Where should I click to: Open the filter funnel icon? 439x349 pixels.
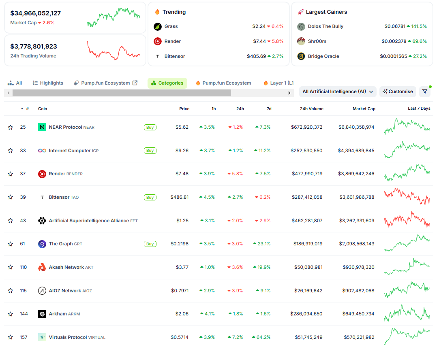[x=425, y=92]
